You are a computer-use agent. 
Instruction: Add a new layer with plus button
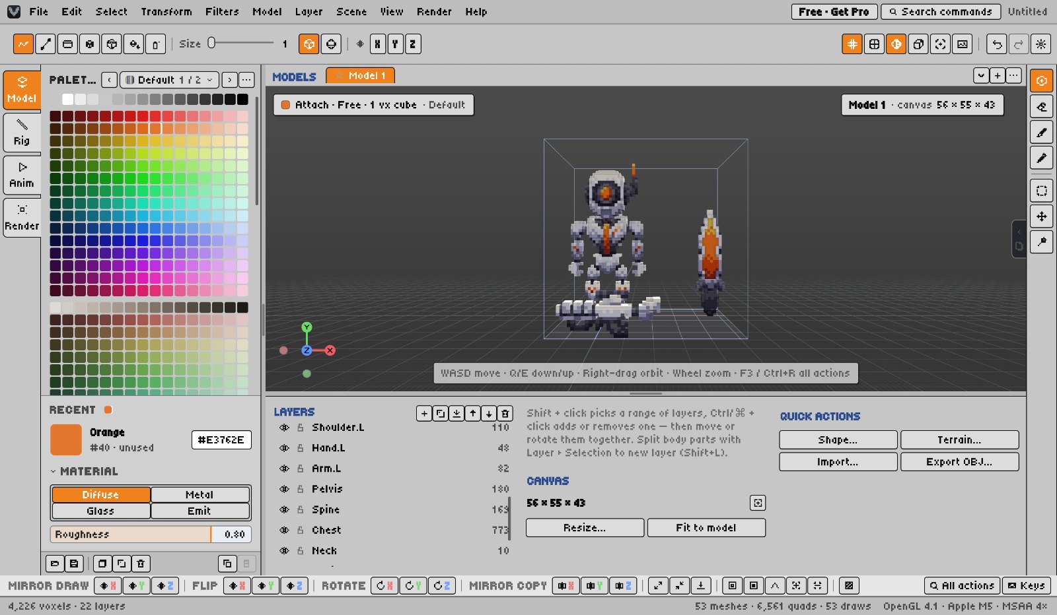coord(424,414)
